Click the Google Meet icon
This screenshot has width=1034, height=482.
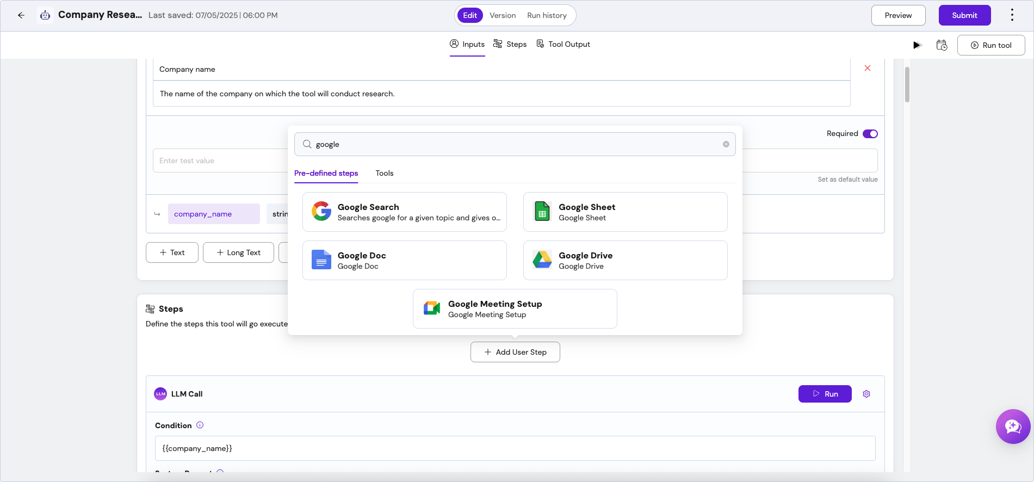click(432, 308)
